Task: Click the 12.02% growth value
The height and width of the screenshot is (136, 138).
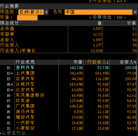Action: (97, 51)
